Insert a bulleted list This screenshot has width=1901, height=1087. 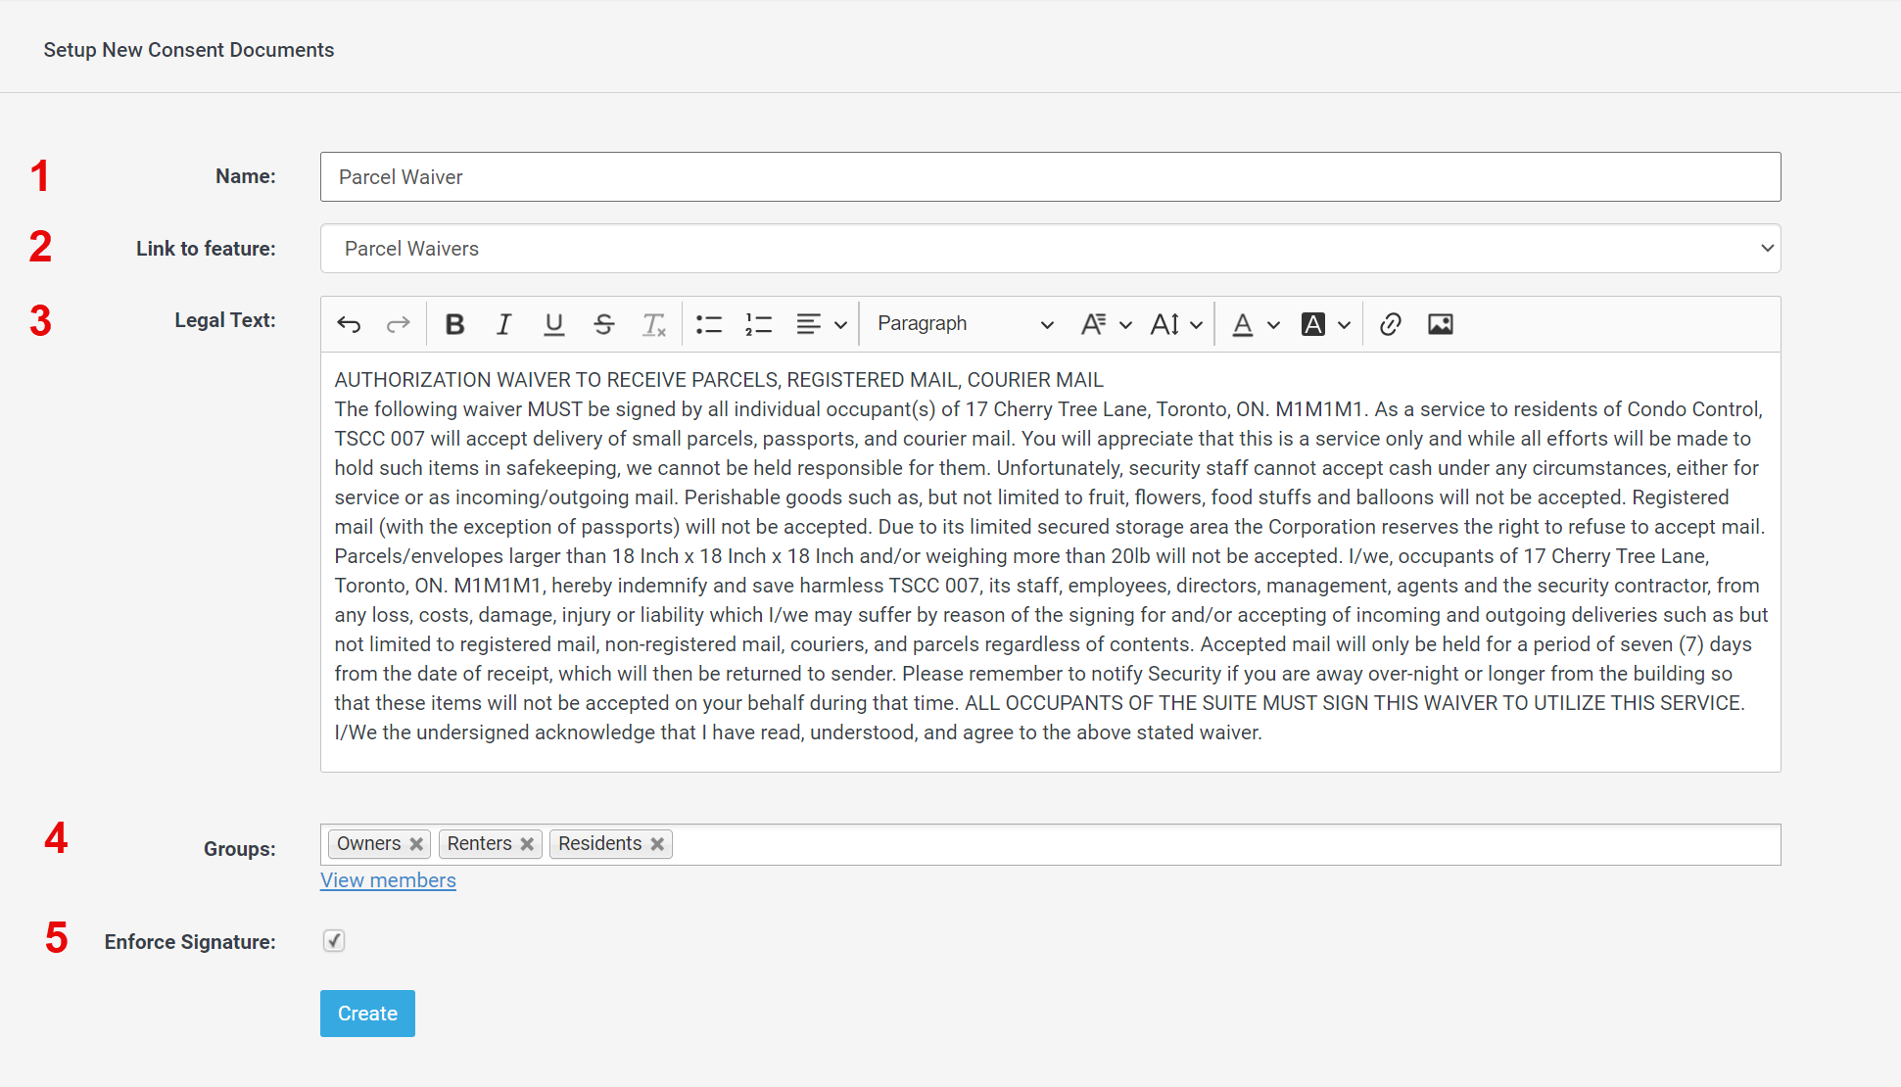[708, 324]
